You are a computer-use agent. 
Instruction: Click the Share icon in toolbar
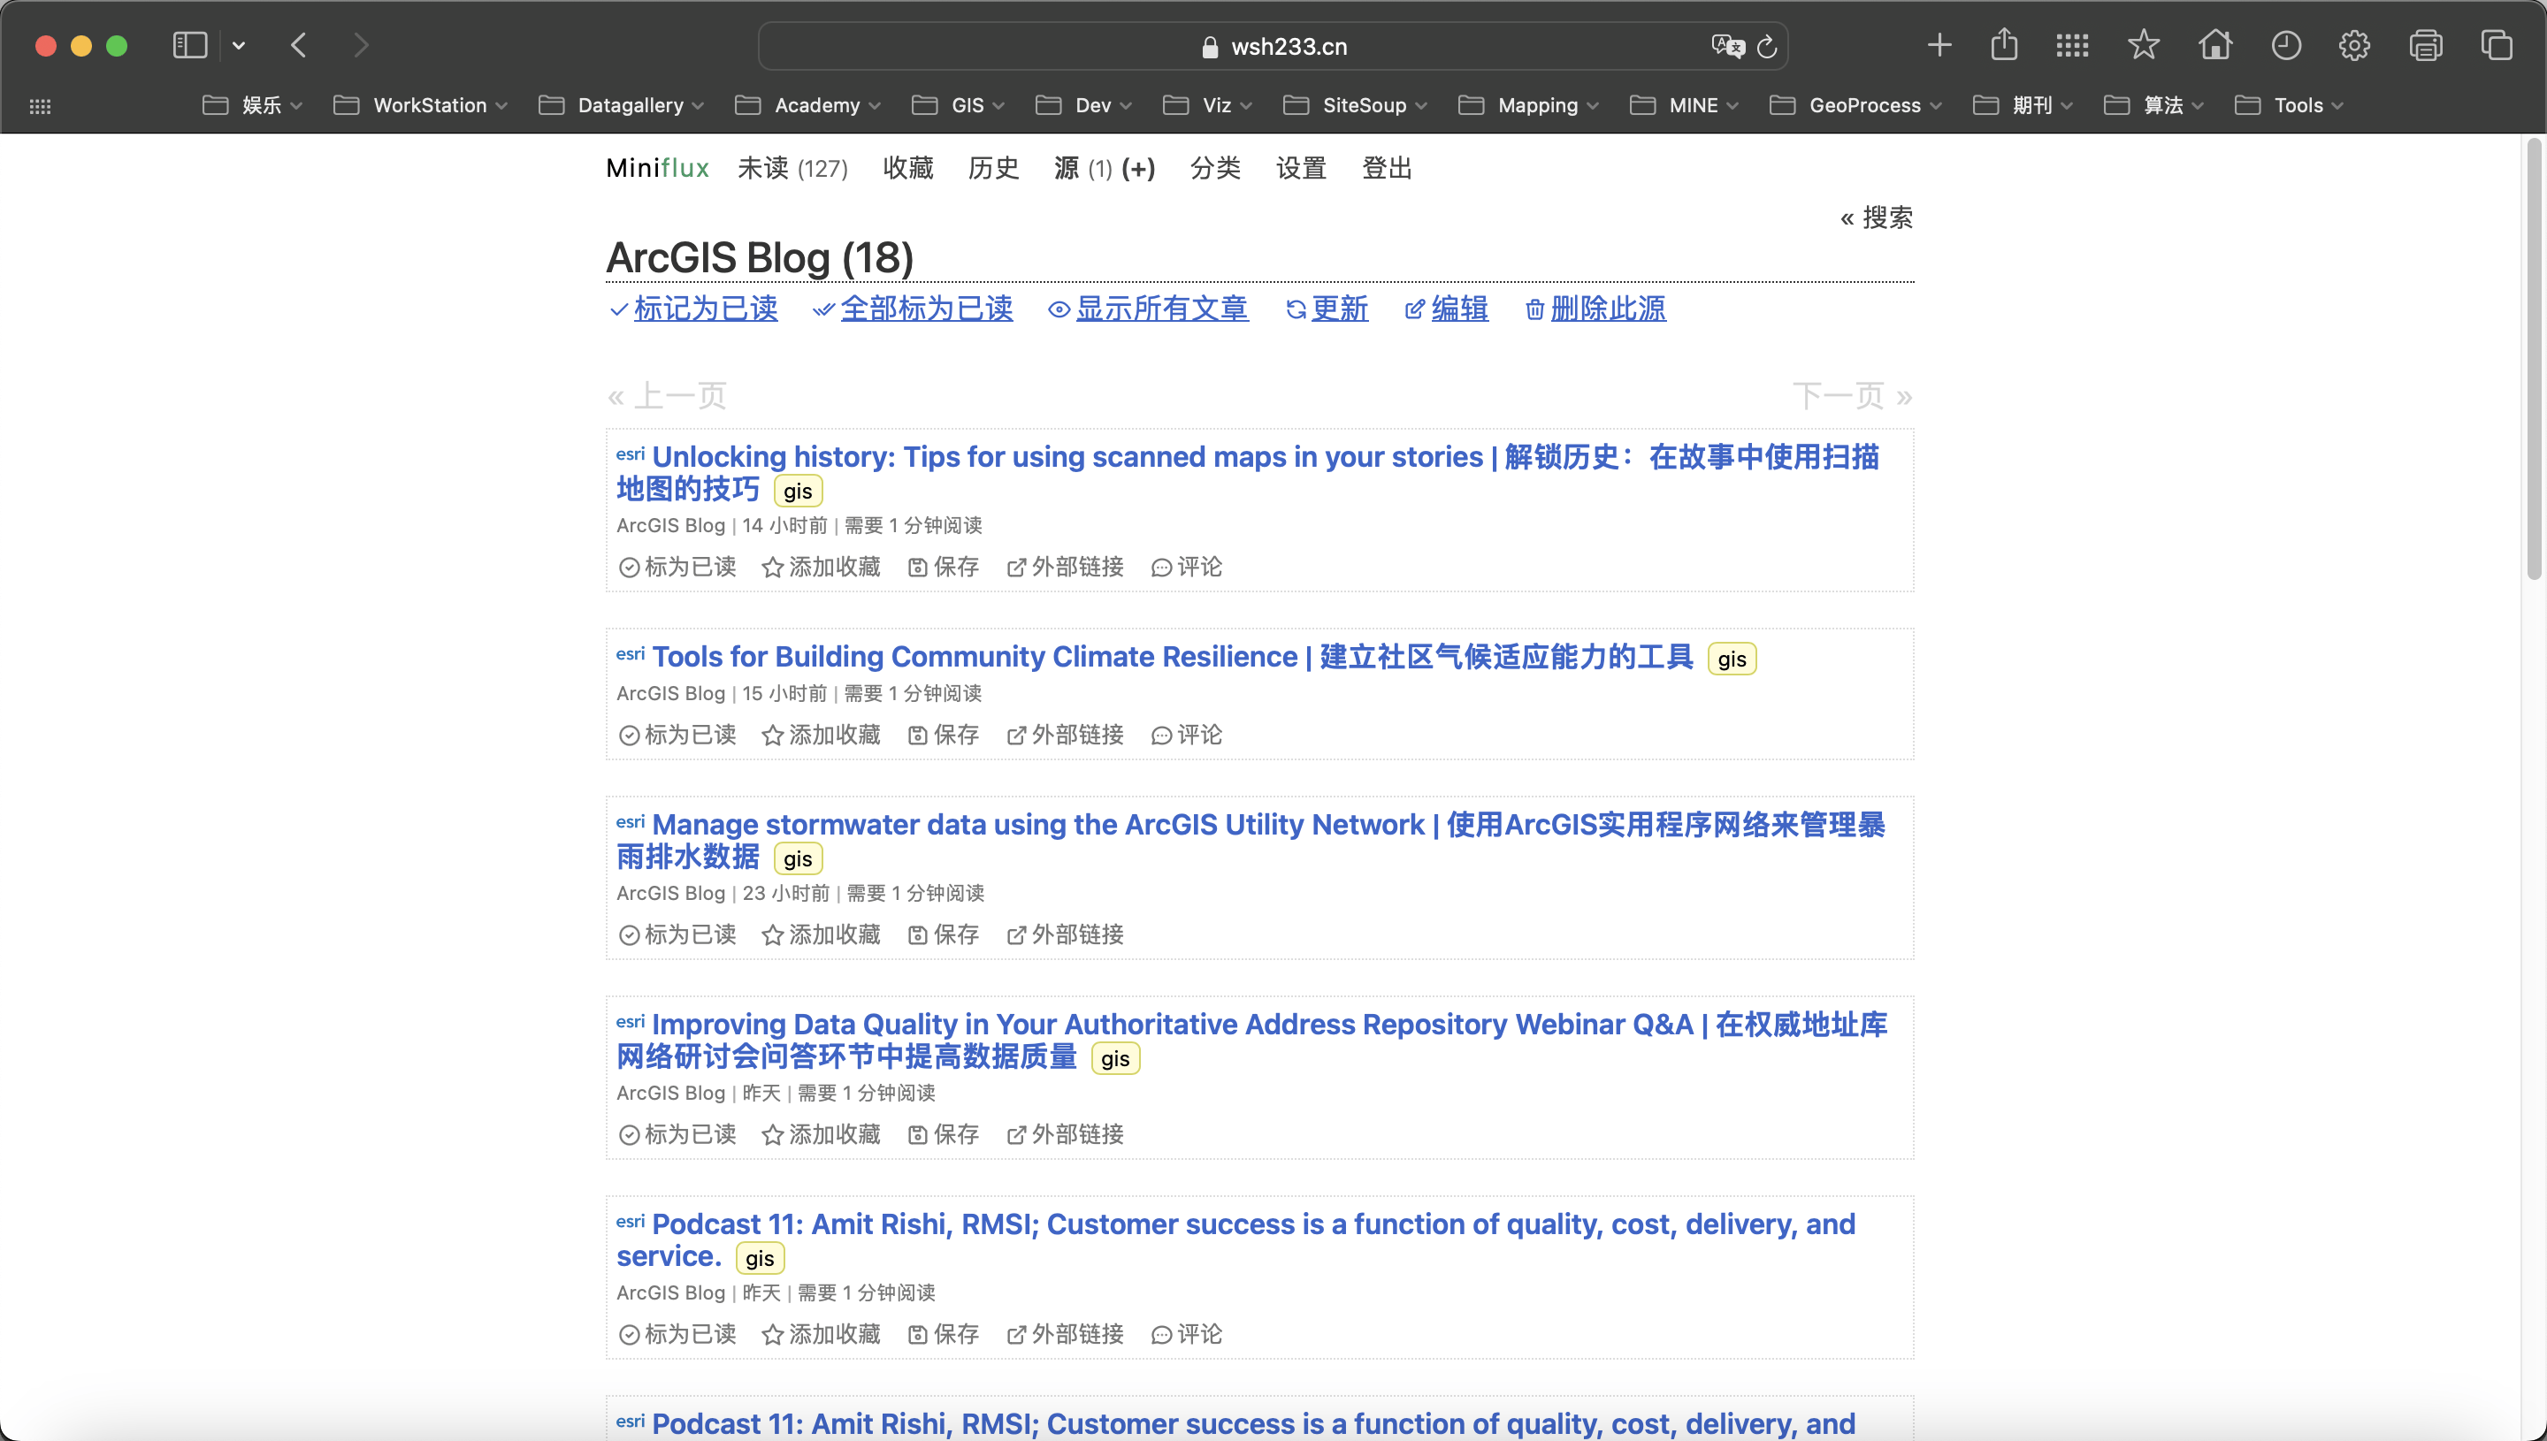2003,44
